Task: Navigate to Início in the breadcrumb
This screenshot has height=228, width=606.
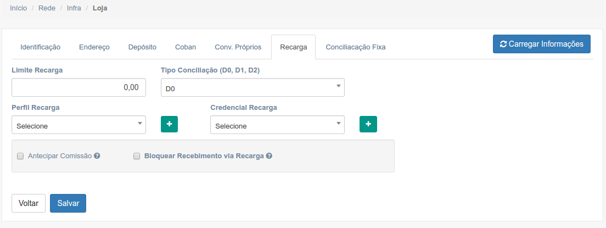Action: click(x=19, y=9)
